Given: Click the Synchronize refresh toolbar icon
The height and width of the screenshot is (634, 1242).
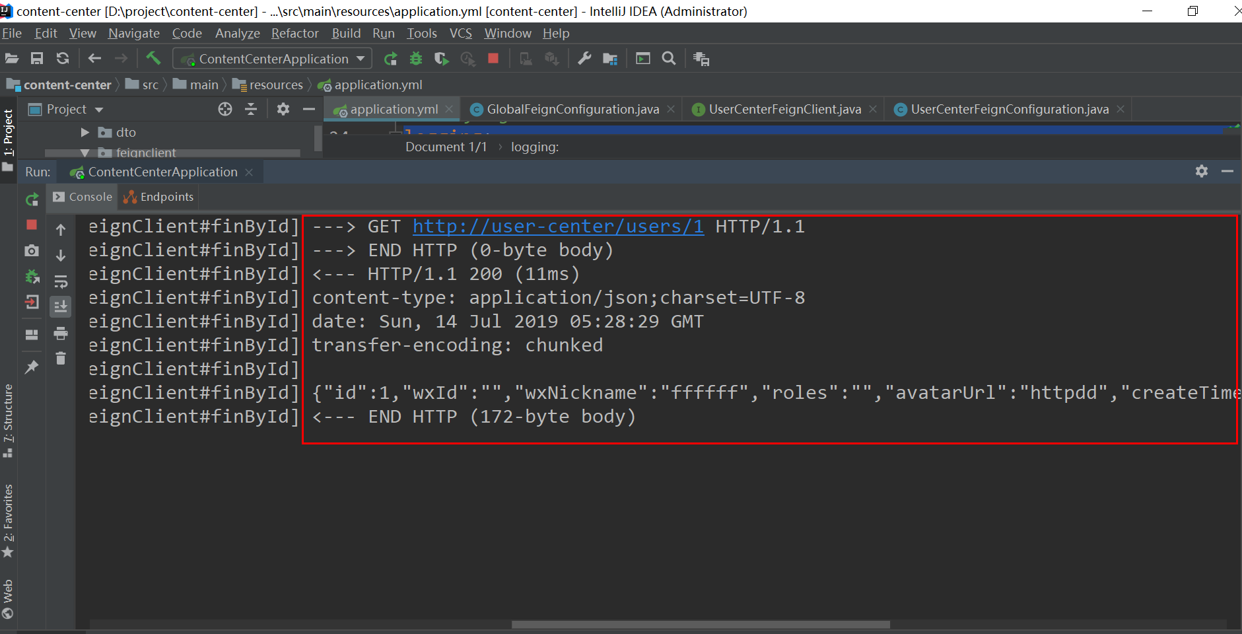Looking at the screenshot, I should 63,59.
